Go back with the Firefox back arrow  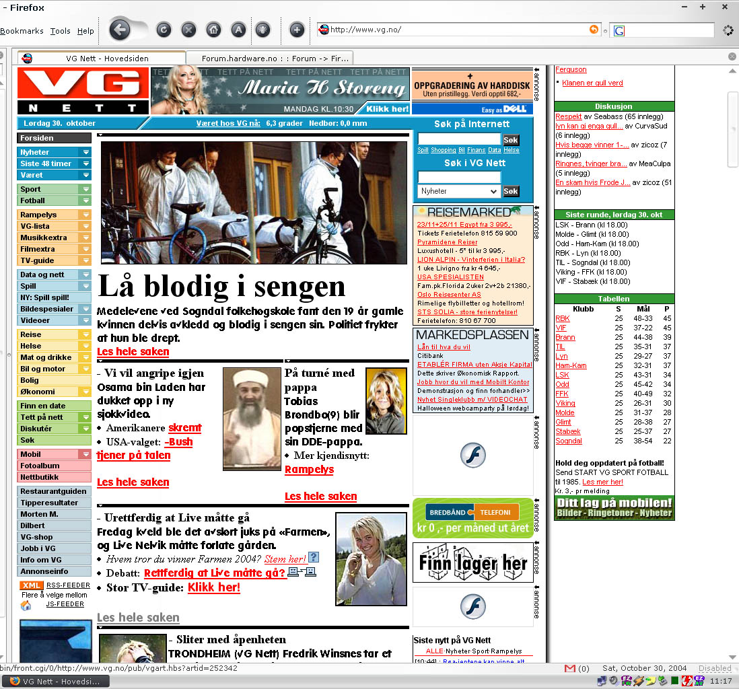(120, 30)
